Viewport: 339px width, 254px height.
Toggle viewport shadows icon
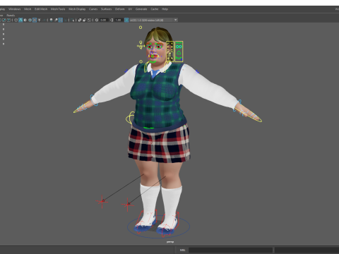[x=44, y=20]
